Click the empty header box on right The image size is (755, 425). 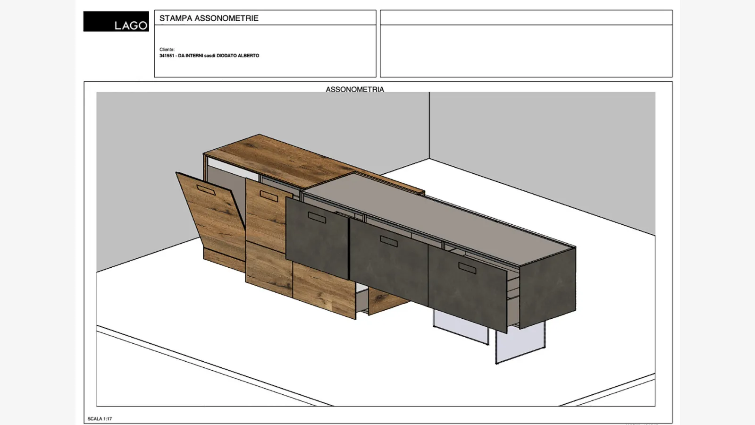526,51
